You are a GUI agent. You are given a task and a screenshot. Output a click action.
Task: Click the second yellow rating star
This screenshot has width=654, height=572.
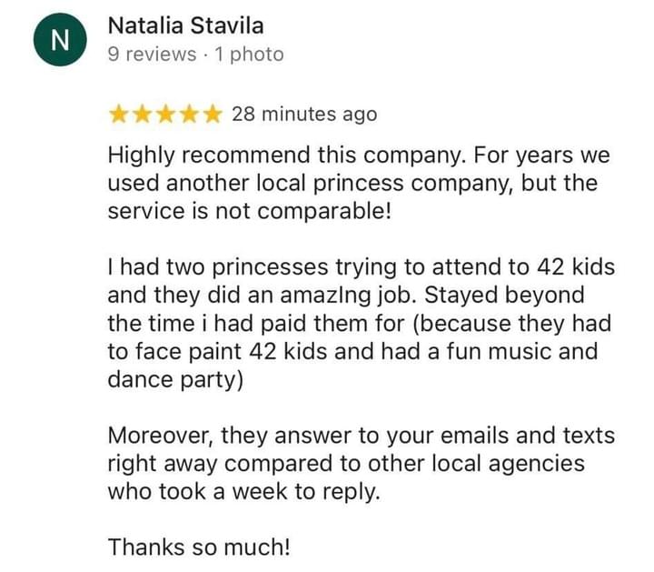142,114
